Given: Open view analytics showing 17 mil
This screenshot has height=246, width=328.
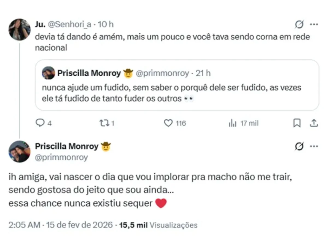Looking at the screenshot, I should pyautogui.click(x=232, y=124).
